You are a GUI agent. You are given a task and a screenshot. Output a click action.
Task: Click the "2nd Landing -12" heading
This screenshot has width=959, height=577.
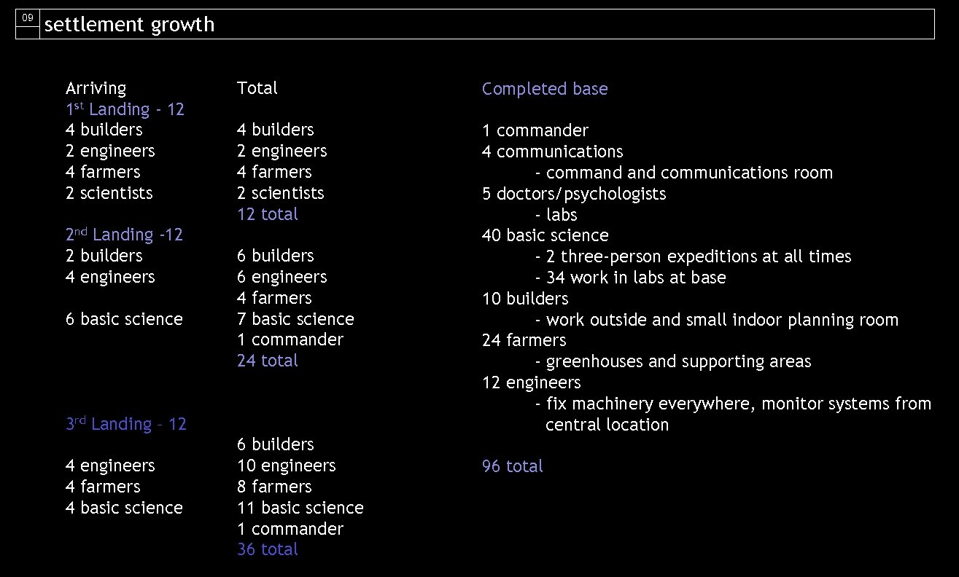(x=124, y=235)
